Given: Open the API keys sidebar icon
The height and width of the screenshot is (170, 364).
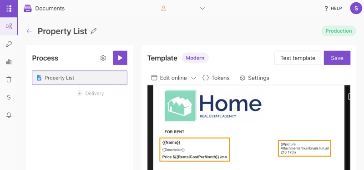Looking at the screenshot, I should pyautogui.click(x=9, y=44).
